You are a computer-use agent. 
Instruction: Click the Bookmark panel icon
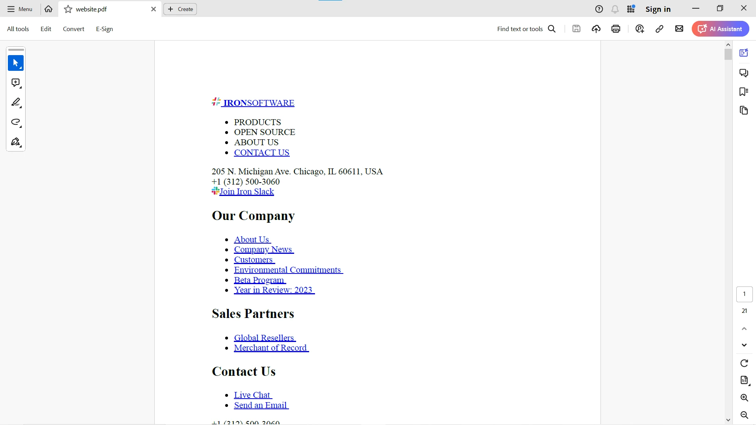(x=745, y=91)
